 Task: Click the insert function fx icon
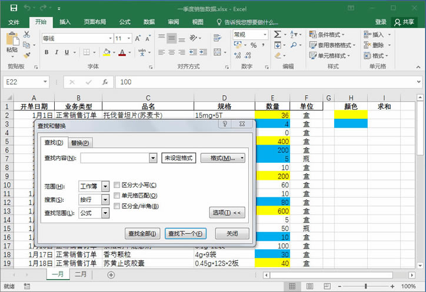click(105, 82)
